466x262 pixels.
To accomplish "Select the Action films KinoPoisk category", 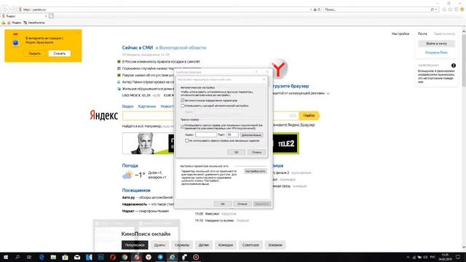I will pyautogui.click(x=275, y=245).
